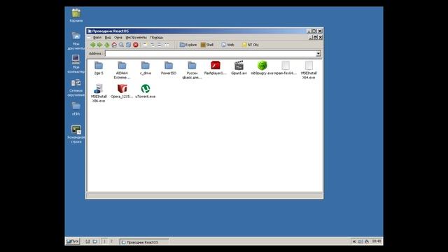Select the 2gis 5 folder
Screen dimensions: 448x252
pyautogui.click(x=99, y=68)
